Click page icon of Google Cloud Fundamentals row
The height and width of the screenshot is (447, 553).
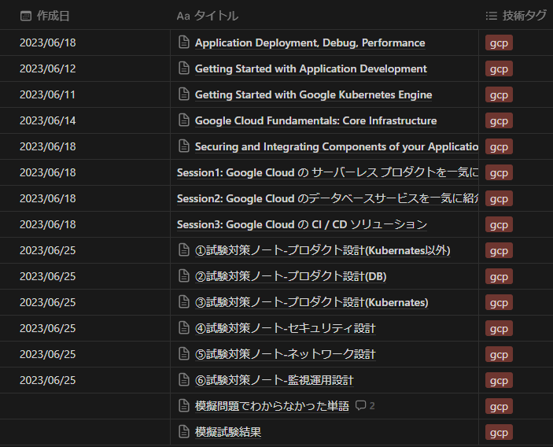click(184, 120)
